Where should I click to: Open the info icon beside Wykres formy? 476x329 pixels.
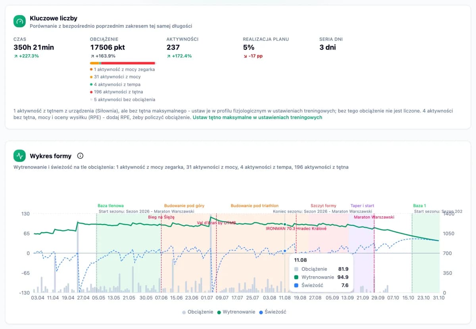pos(80,156)
